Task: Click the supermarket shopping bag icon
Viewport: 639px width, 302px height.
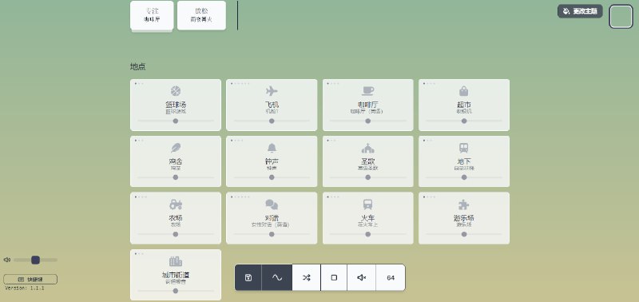Action: click(464, 91)
